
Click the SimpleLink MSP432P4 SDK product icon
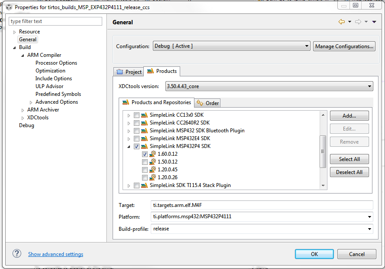pyautogui.click(x=144, y=146)
